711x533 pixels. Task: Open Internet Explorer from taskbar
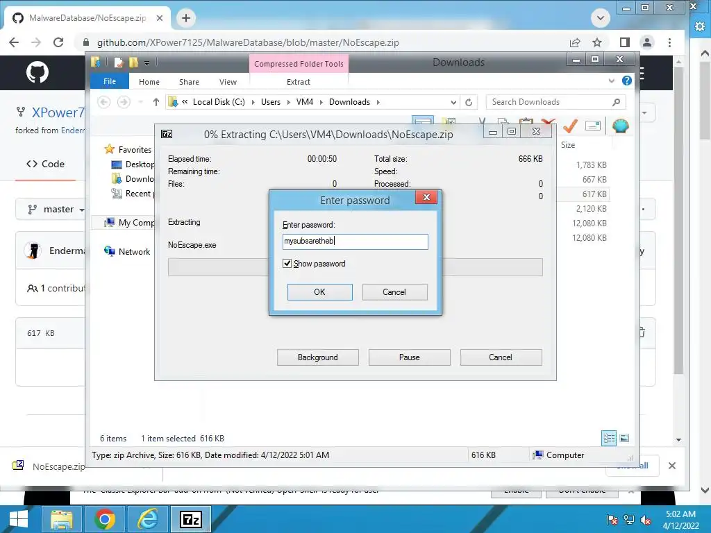(148, 519)
